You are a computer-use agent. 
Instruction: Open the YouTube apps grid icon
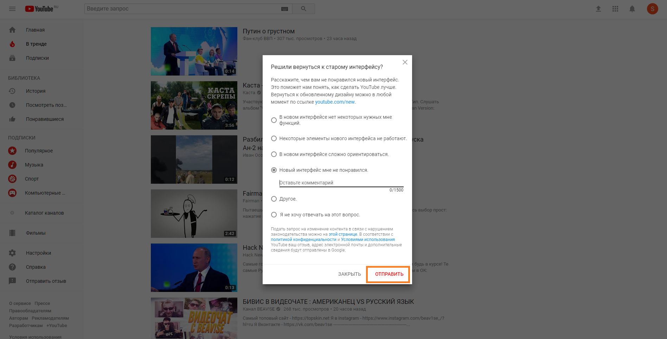coord(615,9)
